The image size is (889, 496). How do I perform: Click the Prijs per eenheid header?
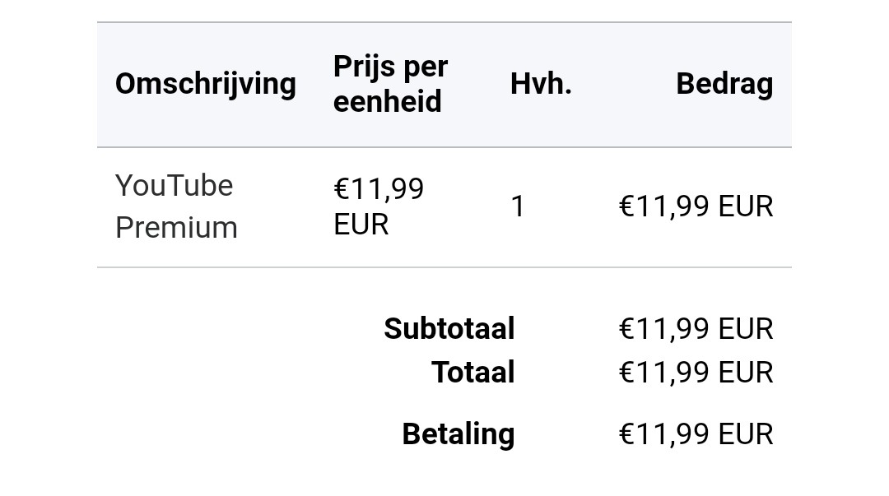pos(390,84)
